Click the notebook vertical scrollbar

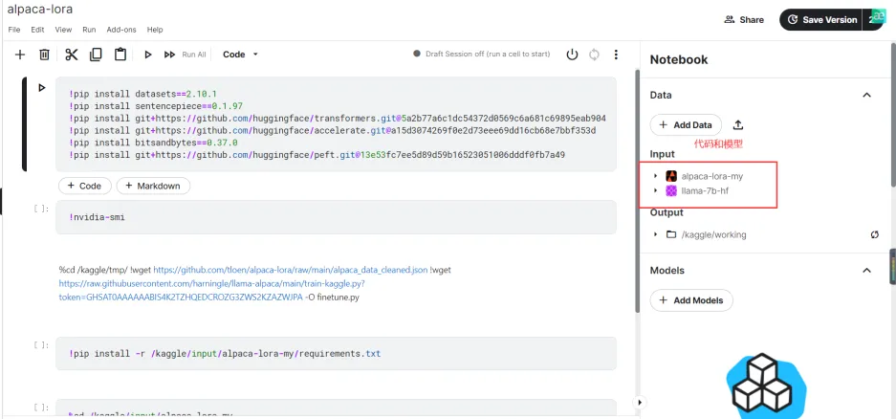[637, 191]
